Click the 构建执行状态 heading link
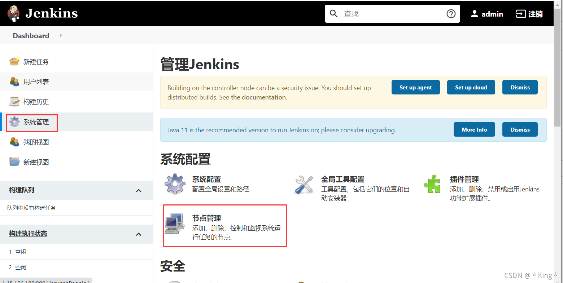Screen dimensions: 563x283 28,234
